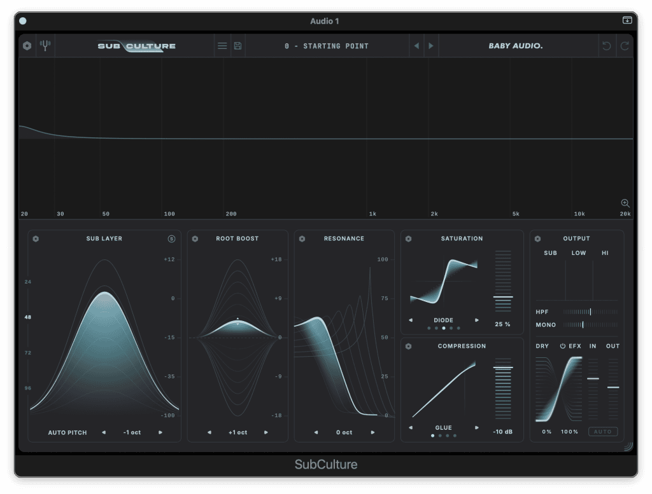This screenshot has height=494, width=652.
Task: Select the 48 slope value
Action: tap(28, 317)
